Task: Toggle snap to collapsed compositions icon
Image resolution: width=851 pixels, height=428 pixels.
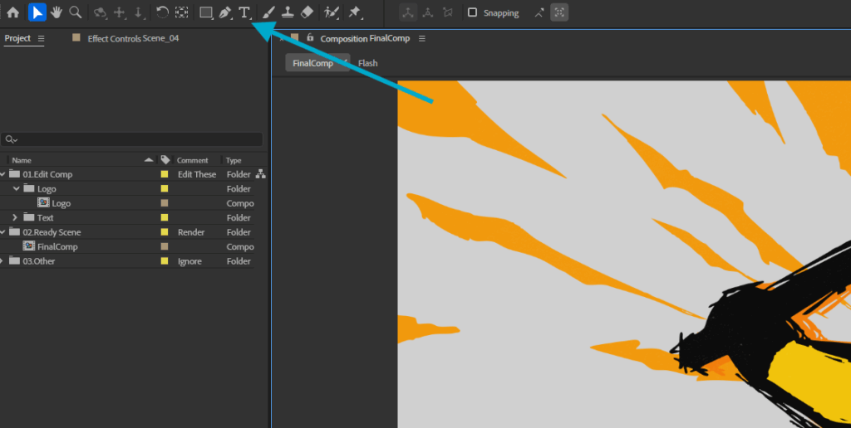Action: click(x=559, y=12)
